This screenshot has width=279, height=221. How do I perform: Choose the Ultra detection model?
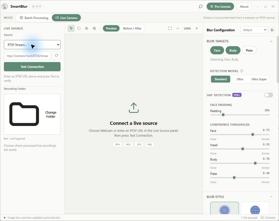tap(240, 79)
